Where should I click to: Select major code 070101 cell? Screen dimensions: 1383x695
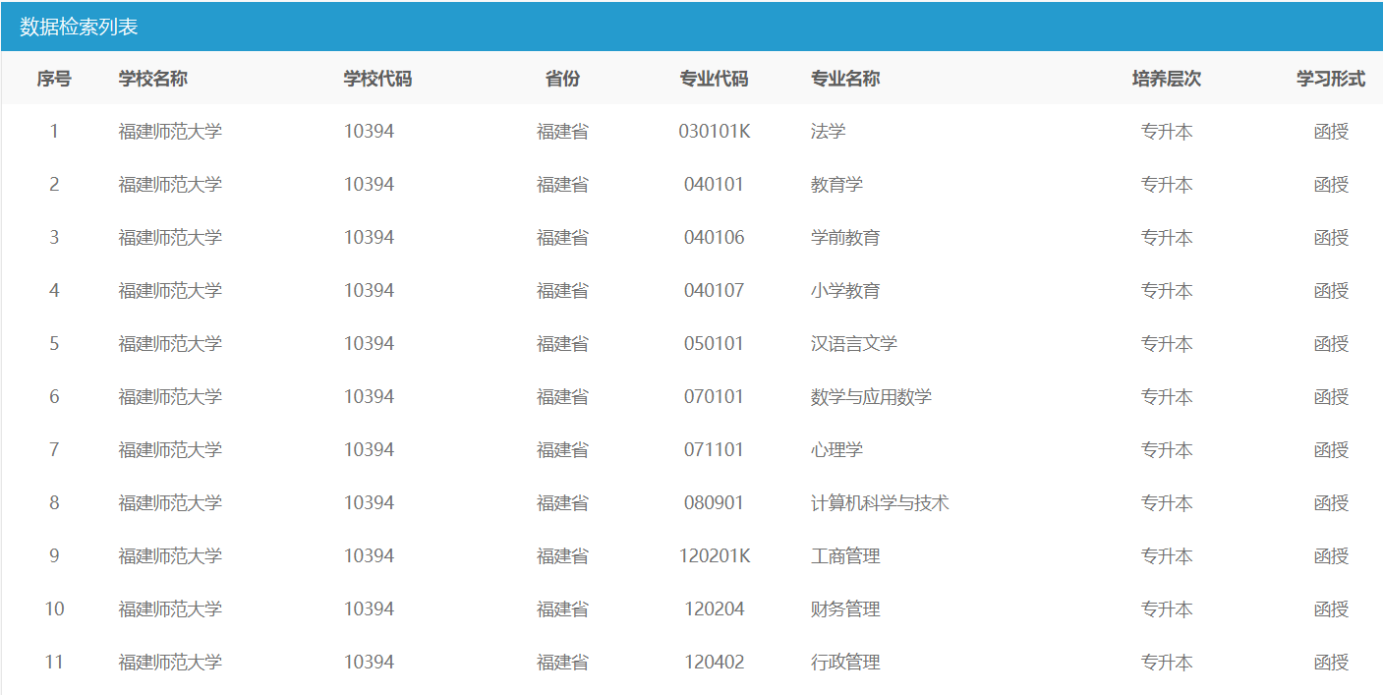click(715, 397)
